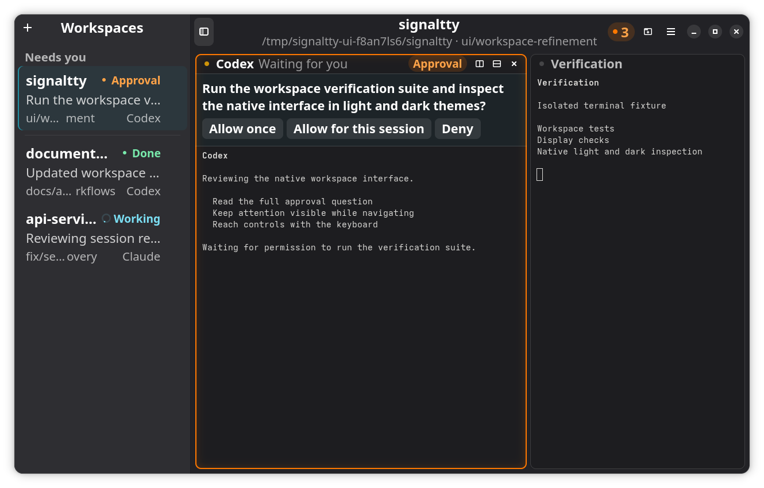Click 'Display checks' in Verification pane
The width and height of the screenshot is (764, 488).
[573, 140]
